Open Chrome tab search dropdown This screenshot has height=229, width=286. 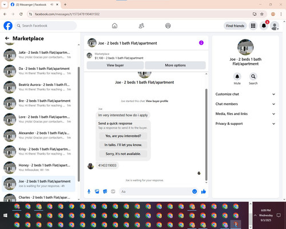5,4
